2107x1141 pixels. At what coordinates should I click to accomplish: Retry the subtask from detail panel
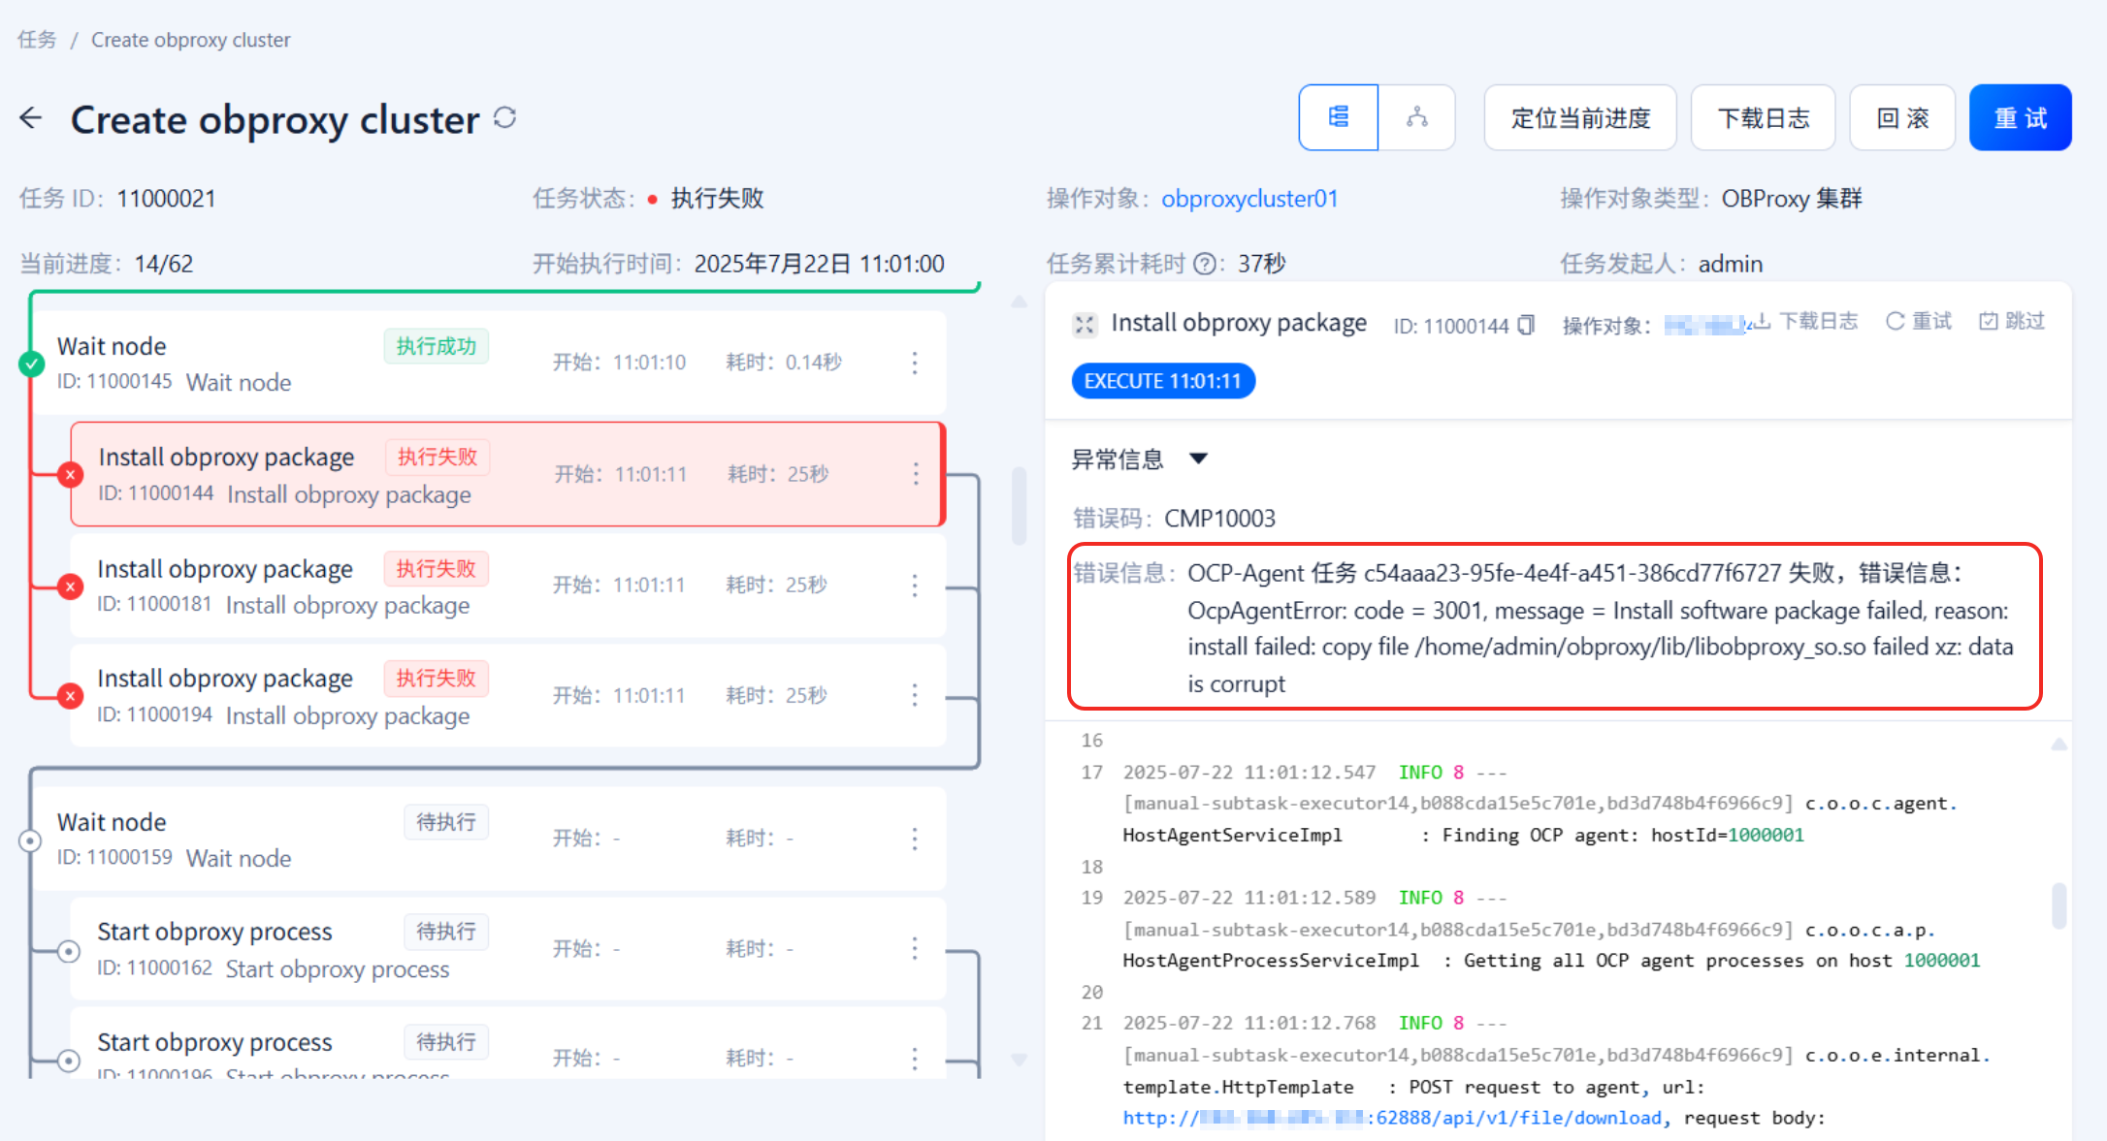1919,321
